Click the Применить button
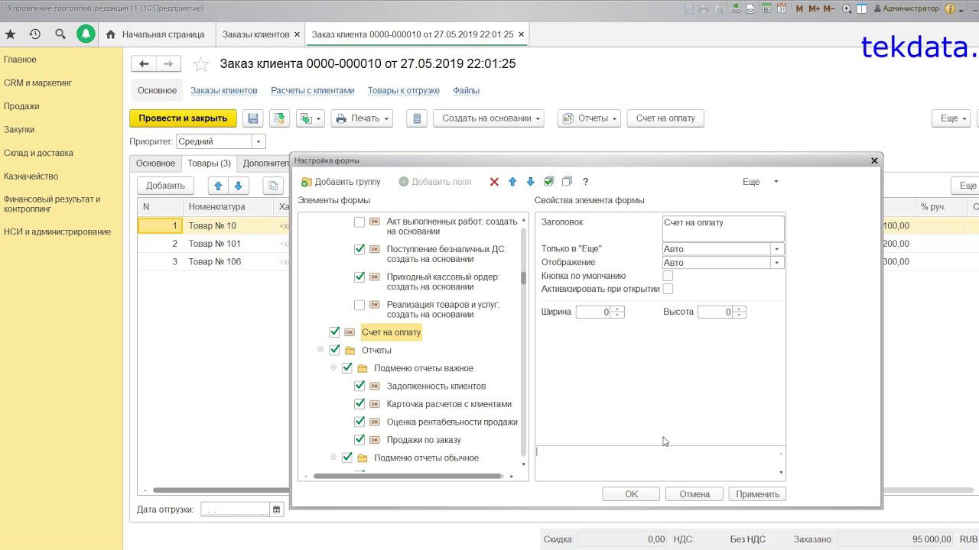This screenshot has width=979, height=550. click(757, 494)
